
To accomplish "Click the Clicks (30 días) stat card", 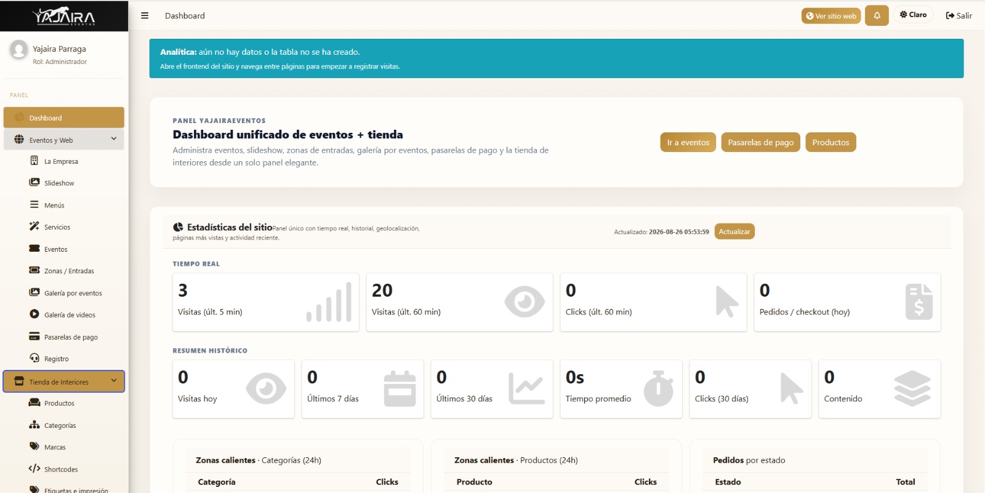I will click(750, 389).
